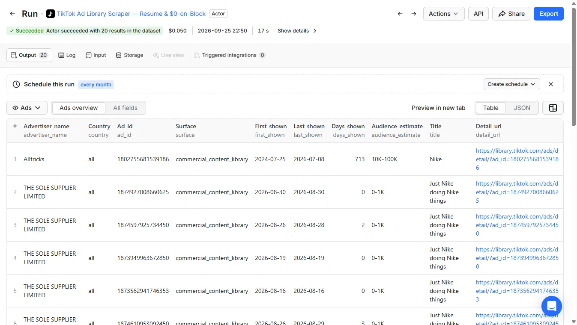The image size is (577, 325).
Task: Click the 10K-100K audience estimate cell
Action: coord(384,159)
